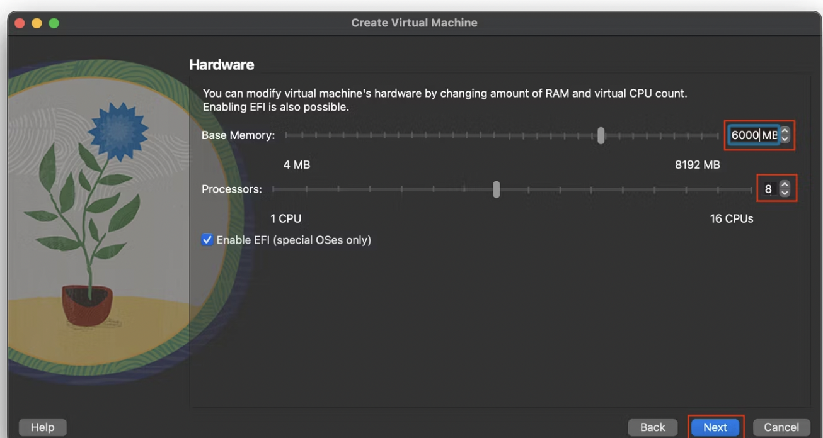
Task: Decrease Base Memory with the down stepper arrow
Action: 785,139
